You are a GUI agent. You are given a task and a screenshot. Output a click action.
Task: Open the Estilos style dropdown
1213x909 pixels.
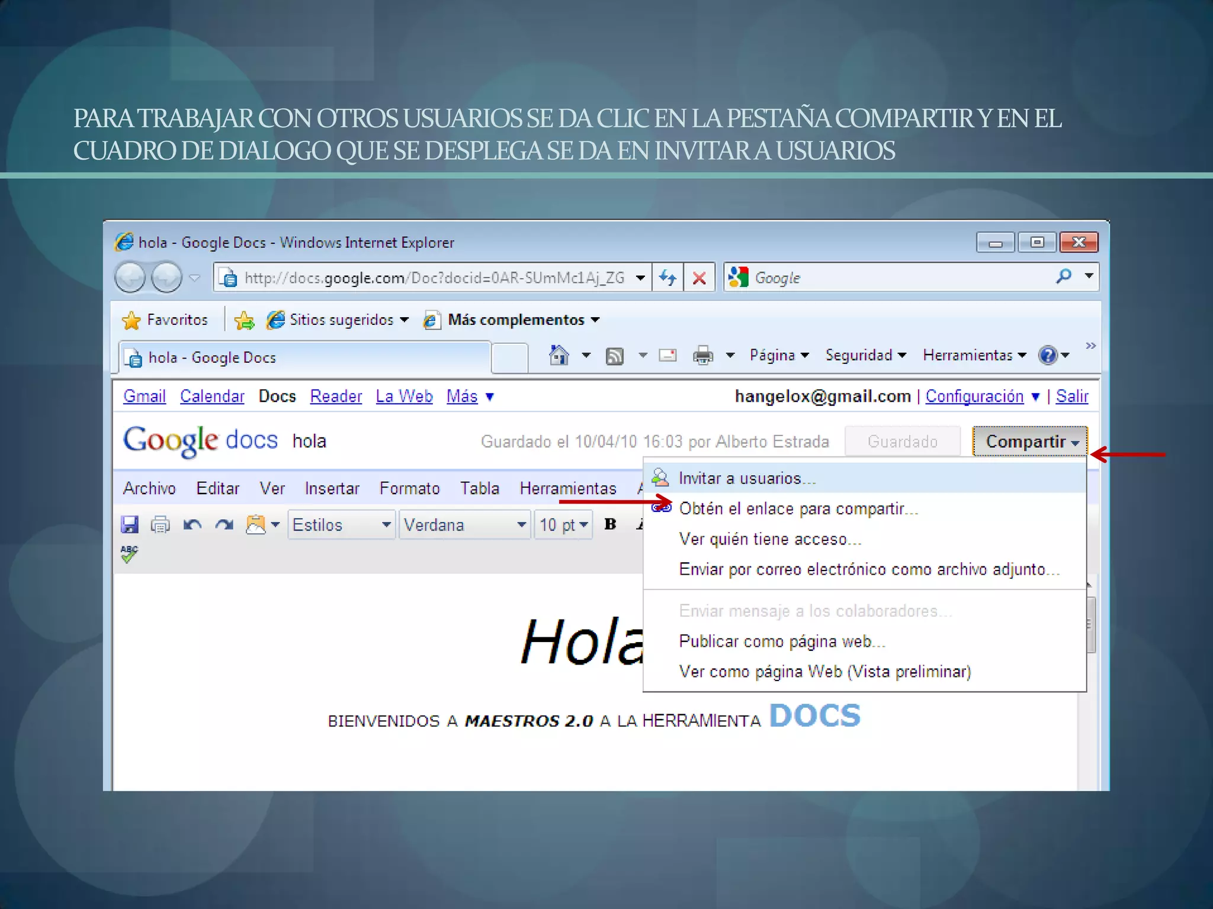coord(342,524)
